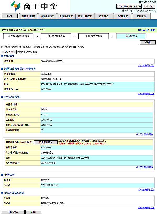
Task: Click the 承認/差戻し情報 section heading
Action: click(x=14, y=193)
